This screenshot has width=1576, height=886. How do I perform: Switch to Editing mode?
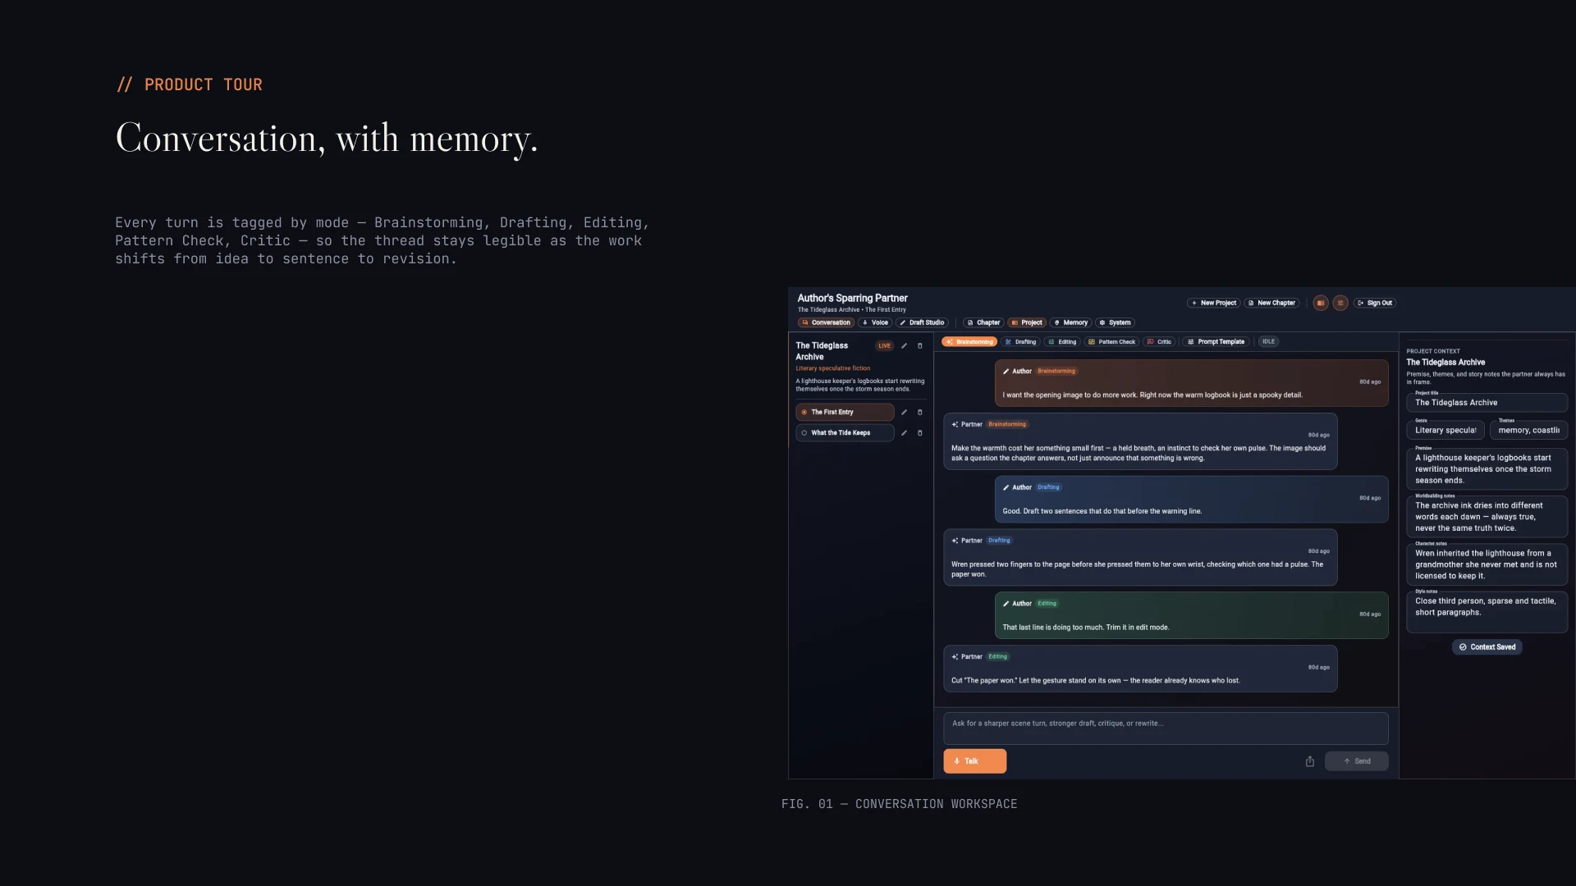pyautogui.click(x=1062, y=342)
